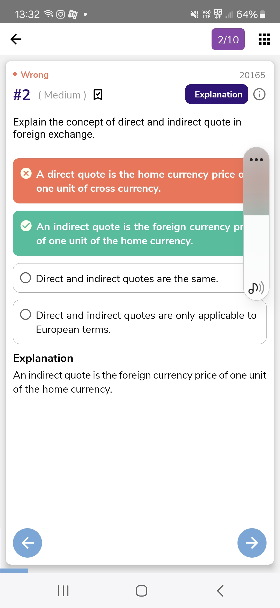The height and width of the screenshot is (608, 280).
Task: Go to the previous question arrow
Action: (27, 543)
